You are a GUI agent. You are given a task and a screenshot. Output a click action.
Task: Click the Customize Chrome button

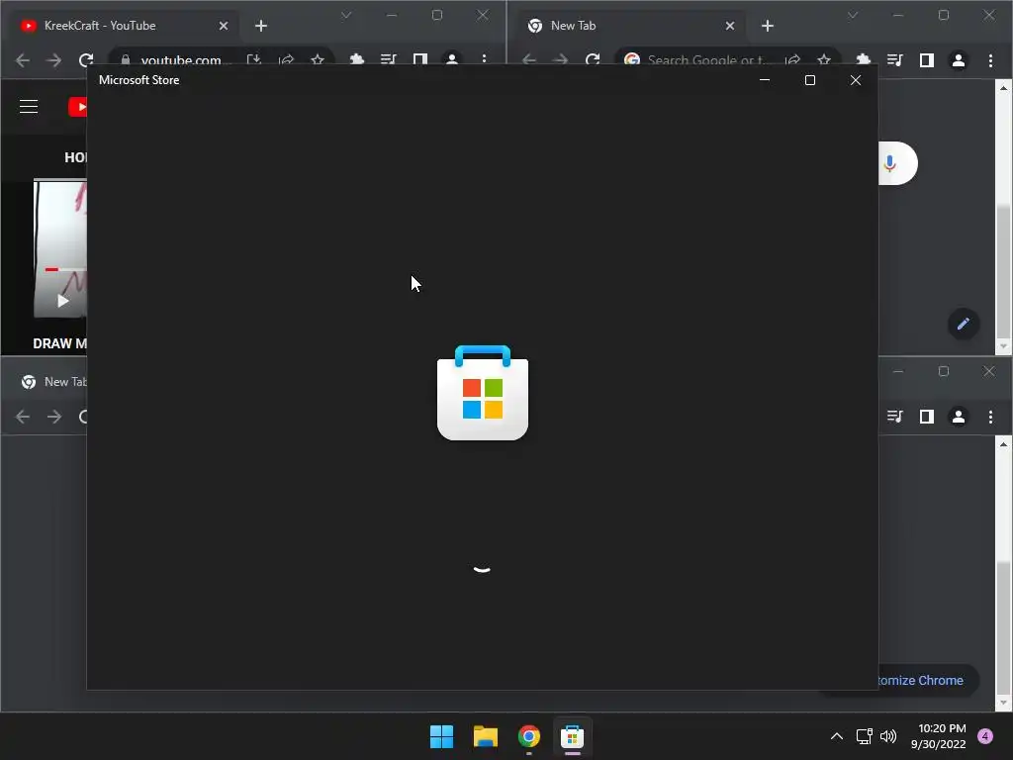(929, 681)
